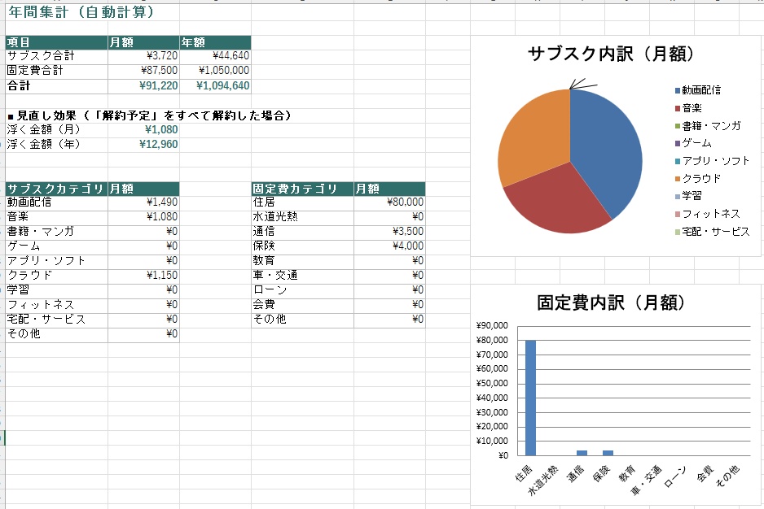The image size is (764, 509).
Task: Click the アプリ・ソフト legend entry
Action: pos(712,161)
